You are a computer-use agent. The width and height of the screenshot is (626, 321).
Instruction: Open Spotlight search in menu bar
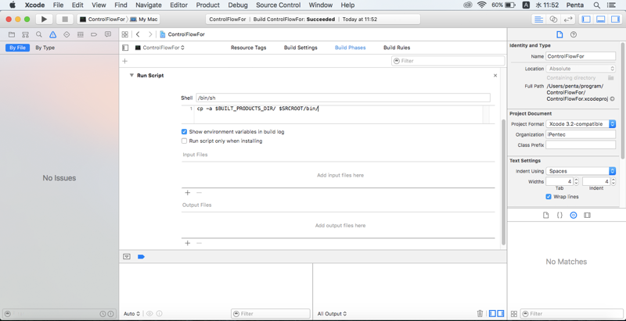click(x=596, y=5)
